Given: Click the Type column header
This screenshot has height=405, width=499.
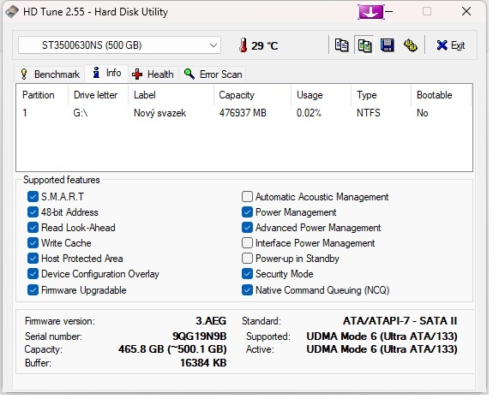Looking at the screenshot, I should tap(382, 95).
